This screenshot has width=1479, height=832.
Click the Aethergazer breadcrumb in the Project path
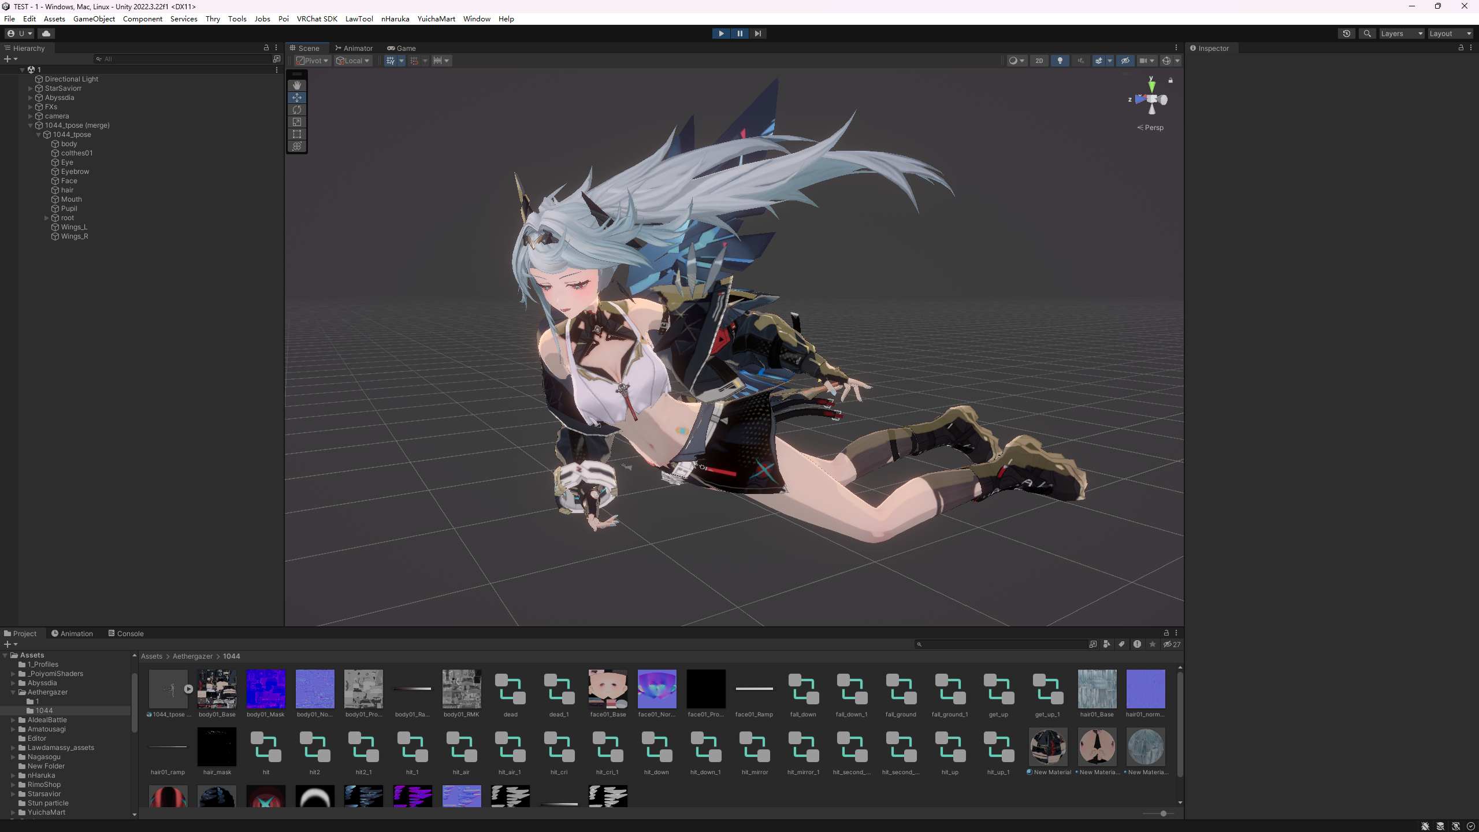tap(192, 656)
